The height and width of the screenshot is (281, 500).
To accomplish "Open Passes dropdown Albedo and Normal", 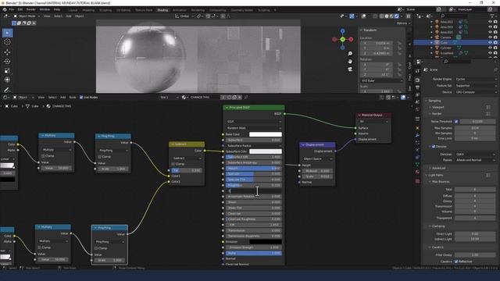I will tap(476, 160).
